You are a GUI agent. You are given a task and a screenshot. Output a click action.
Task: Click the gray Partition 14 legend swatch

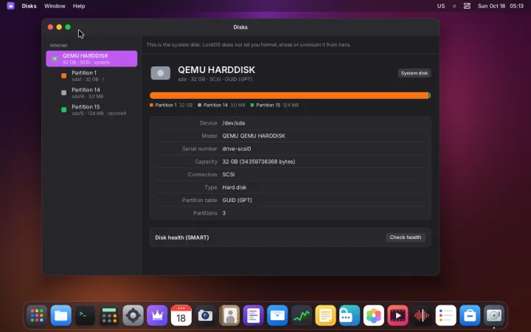point(199,105)
